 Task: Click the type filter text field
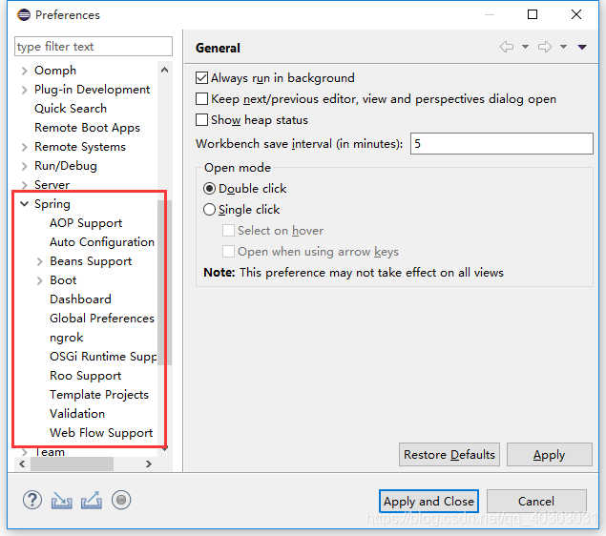(x=94, y=47)
